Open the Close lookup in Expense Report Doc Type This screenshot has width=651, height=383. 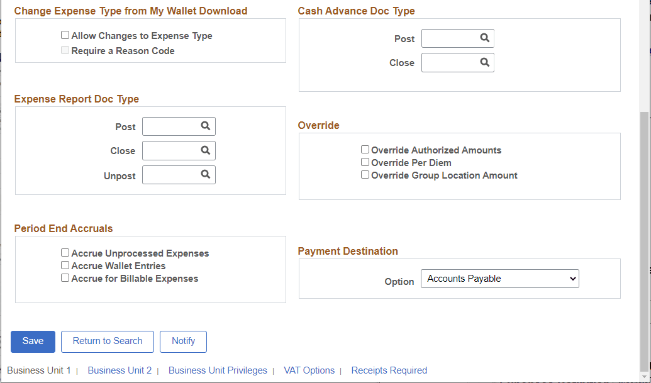[205, 150]
